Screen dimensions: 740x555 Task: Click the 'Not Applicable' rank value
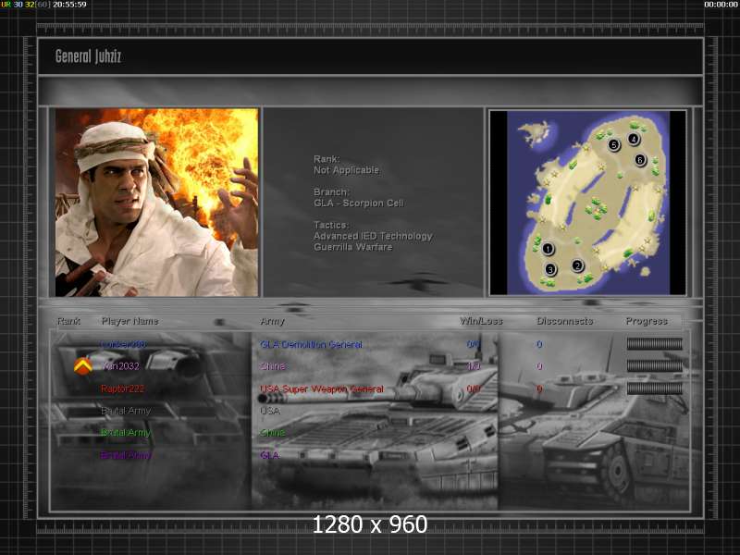(346, 170)
